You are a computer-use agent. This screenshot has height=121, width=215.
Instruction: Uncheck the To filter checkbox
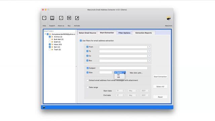[87, 51]
